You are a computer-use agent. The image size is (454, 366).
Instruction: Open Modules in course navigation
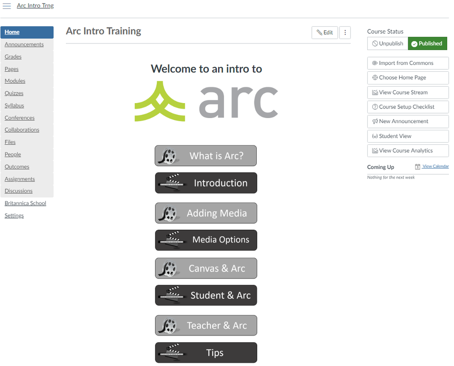coord(15,81)
